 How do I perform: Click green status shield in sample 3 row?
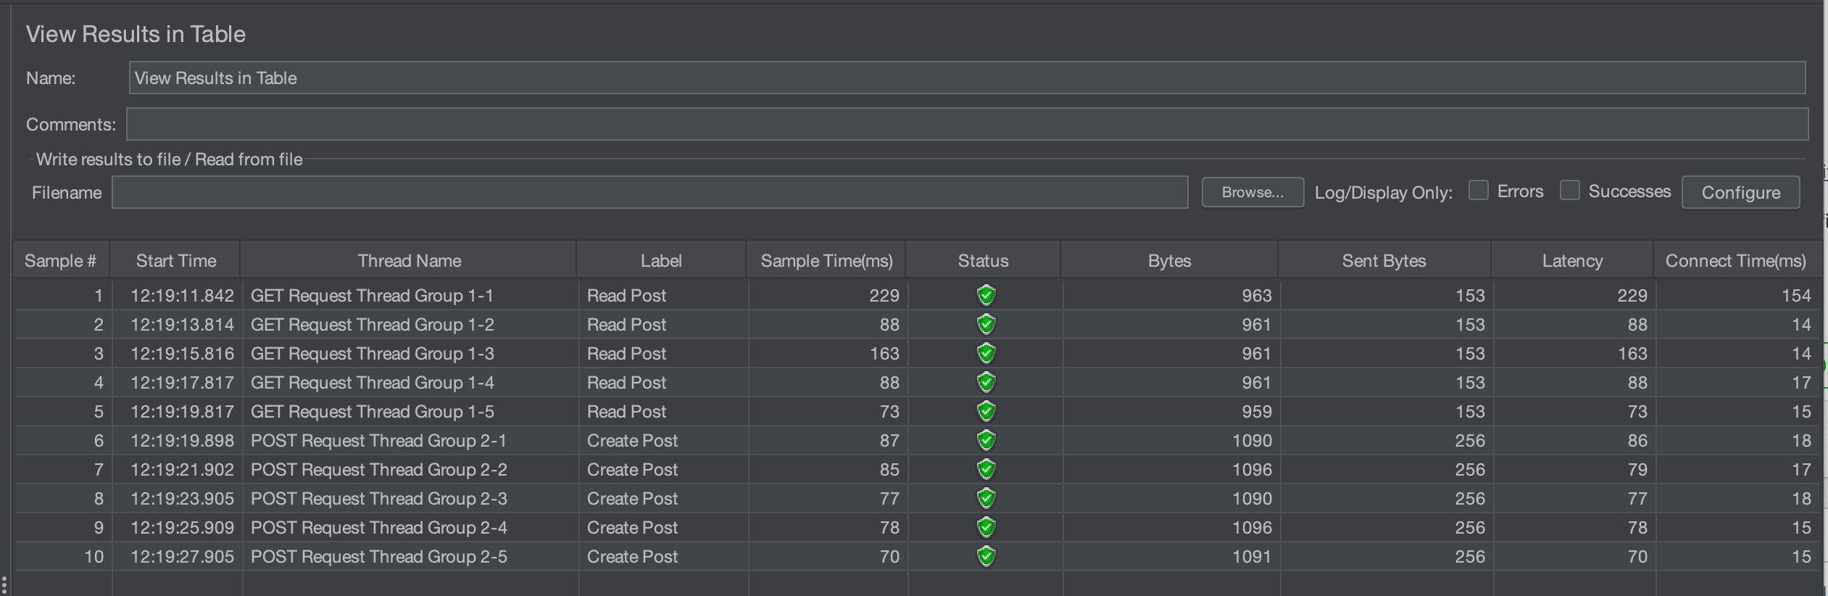[x=986, y=353]
